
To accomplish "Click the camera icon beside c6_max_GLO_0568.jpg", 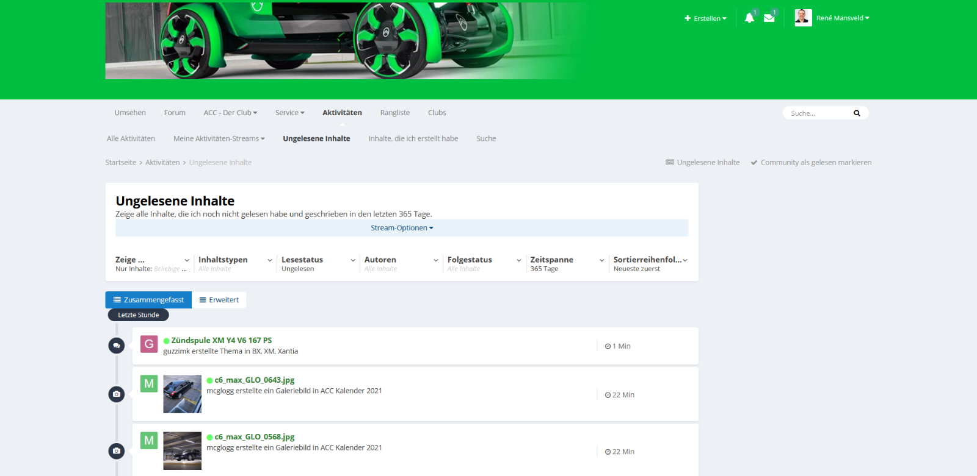I will (x=116, y=451).
